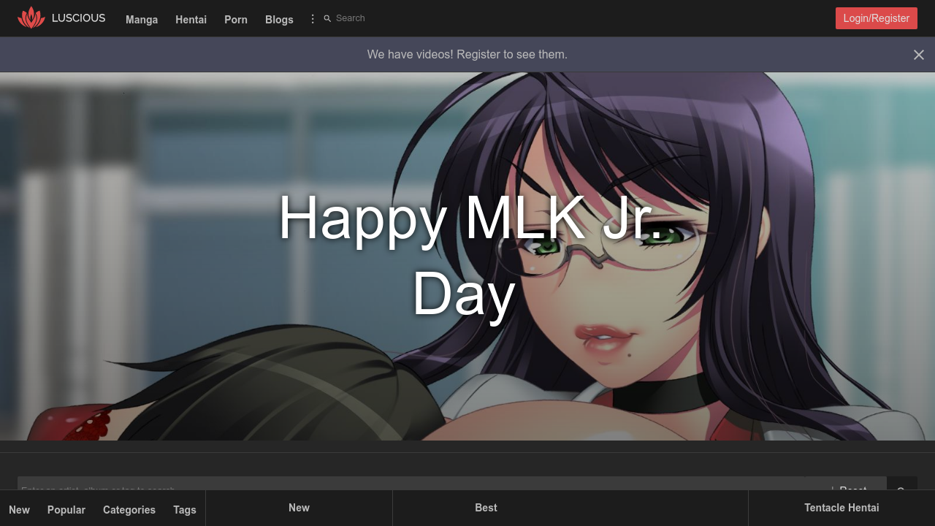Select the Popular link in bottom bar
Viewport: 935px width, 526px height.
66,510
